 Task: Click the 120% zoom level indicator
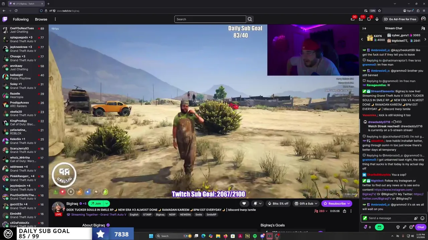click(372, 11)
